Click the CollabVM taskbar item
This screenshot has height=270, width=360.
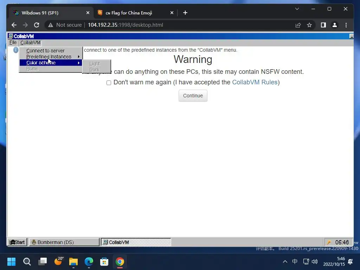tap(136, 242)
